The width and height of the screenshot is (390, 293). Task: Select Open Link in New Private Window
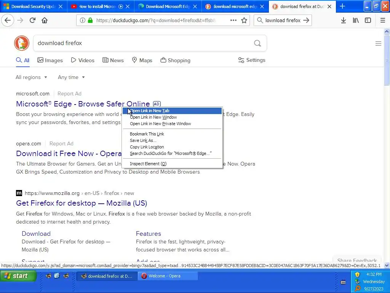[172, 124]
